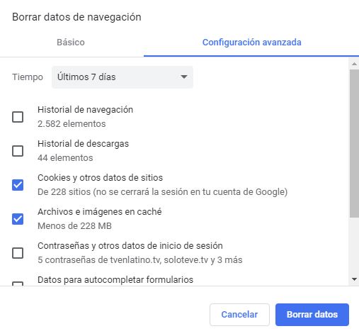The height and width of the screenshot is (336, 359).
Task: Click the scrollbar up arrow
Action: (x=354, y=64)
